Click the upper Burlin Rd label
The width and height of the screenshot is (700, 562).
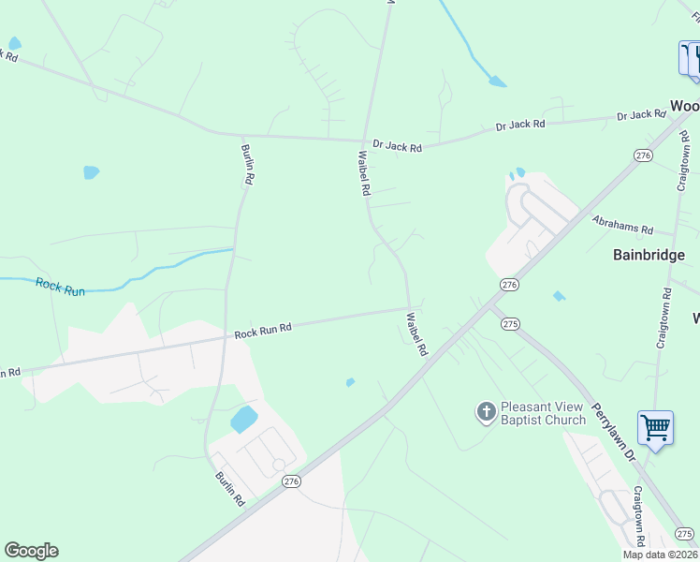click(247, 165)
